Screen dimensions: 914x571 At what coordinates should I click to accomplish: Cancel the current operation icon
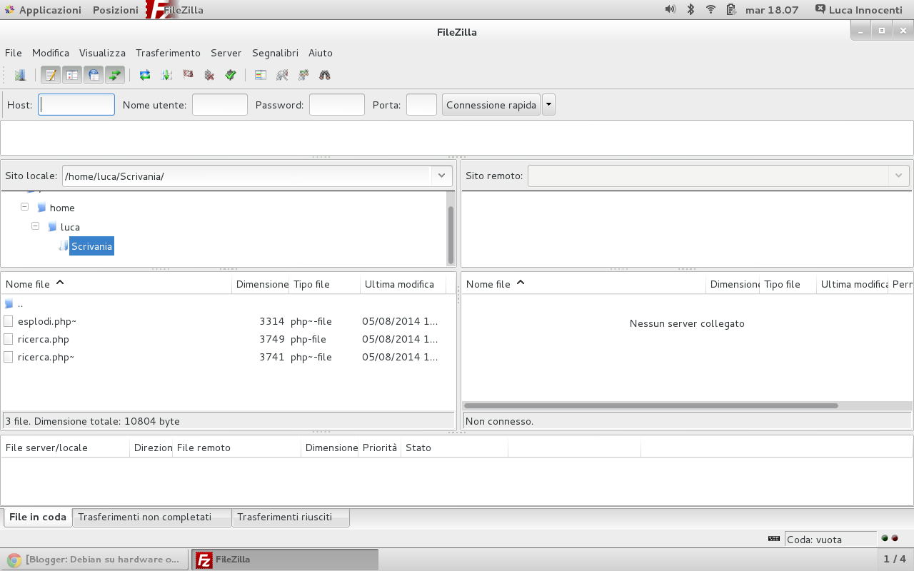[188, 75]
